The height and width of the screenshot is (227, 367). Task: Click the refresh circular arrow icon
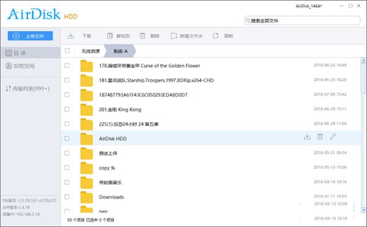click(215, 36)
